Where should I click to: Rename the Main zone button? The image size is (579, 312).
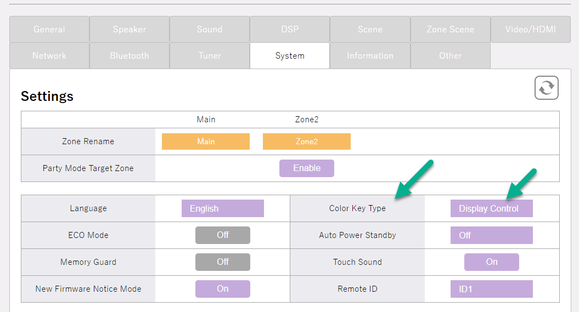point(206,141)
